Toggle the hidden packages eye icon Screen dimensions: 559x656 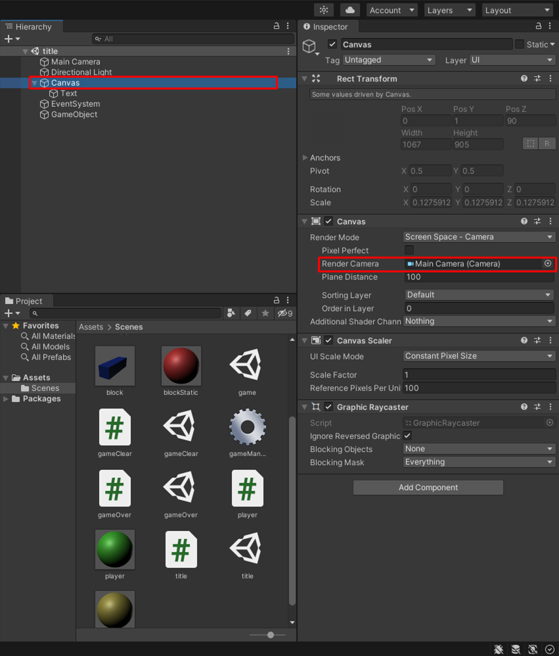tap(284, 313)
